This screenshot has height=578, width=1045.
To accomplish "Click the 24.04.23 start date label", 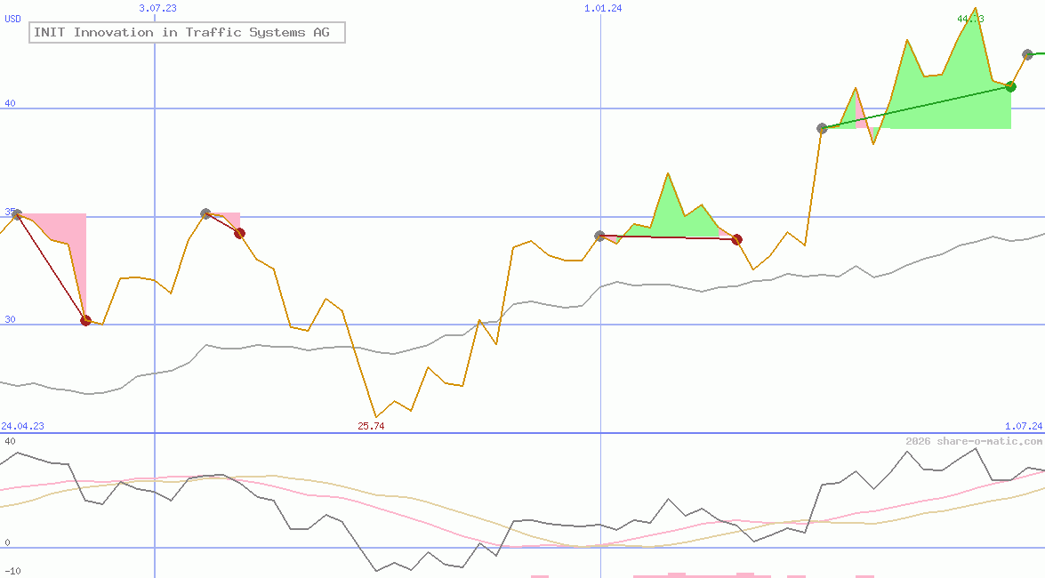I will 22,426.
